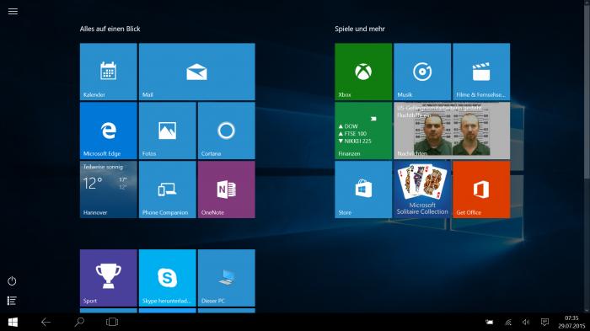Open the hamburger menu at top left
This screenshot has width=590, height=331.
(13, 11)
